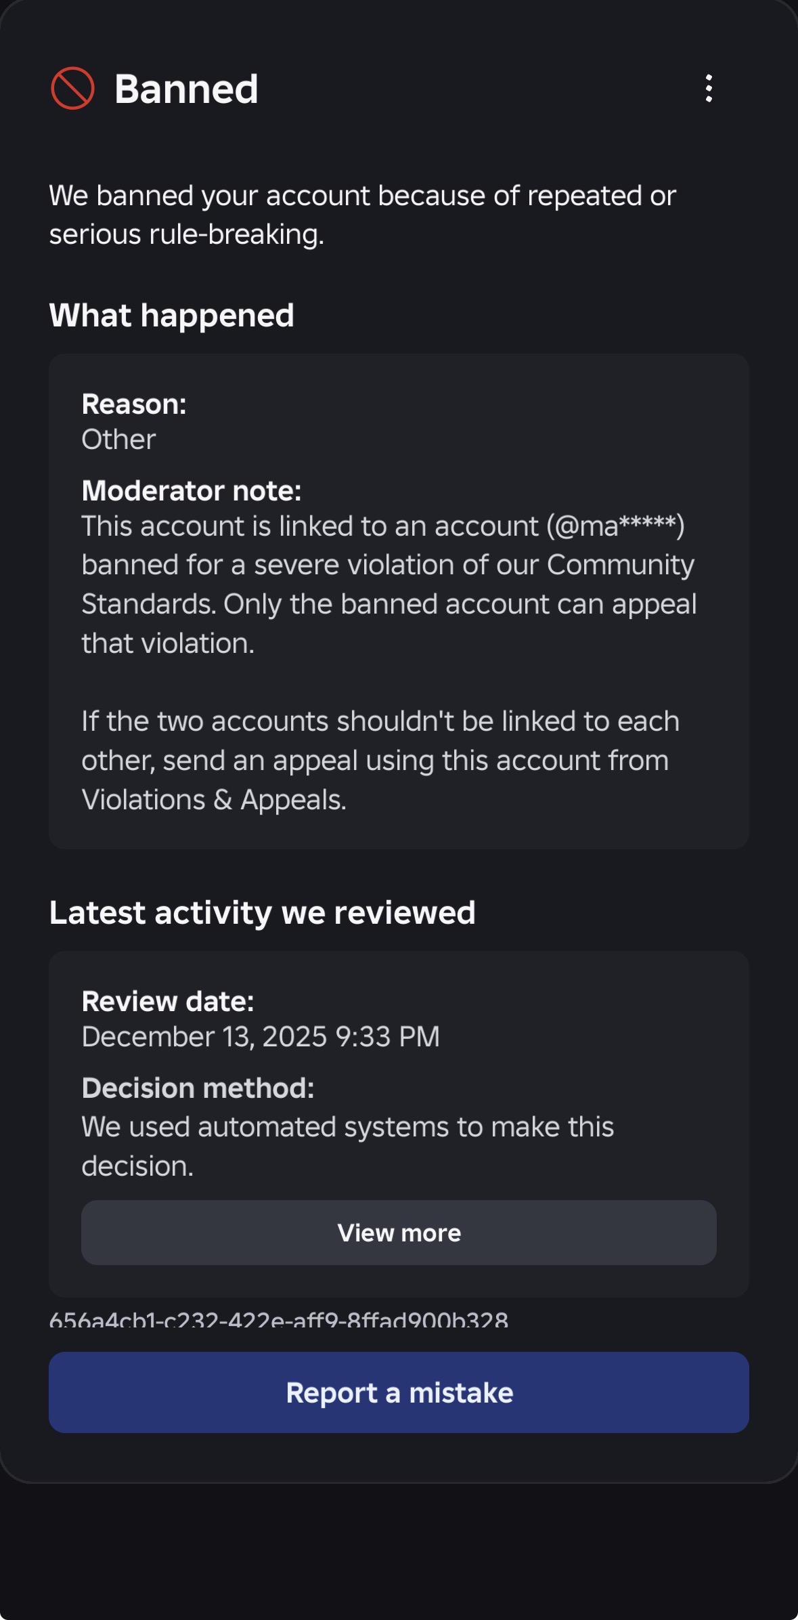Screen dimensions: 798x1620
Task: Select the reference ID string above the Report button
Action: pyautogui.click(x=278, y=1321)
